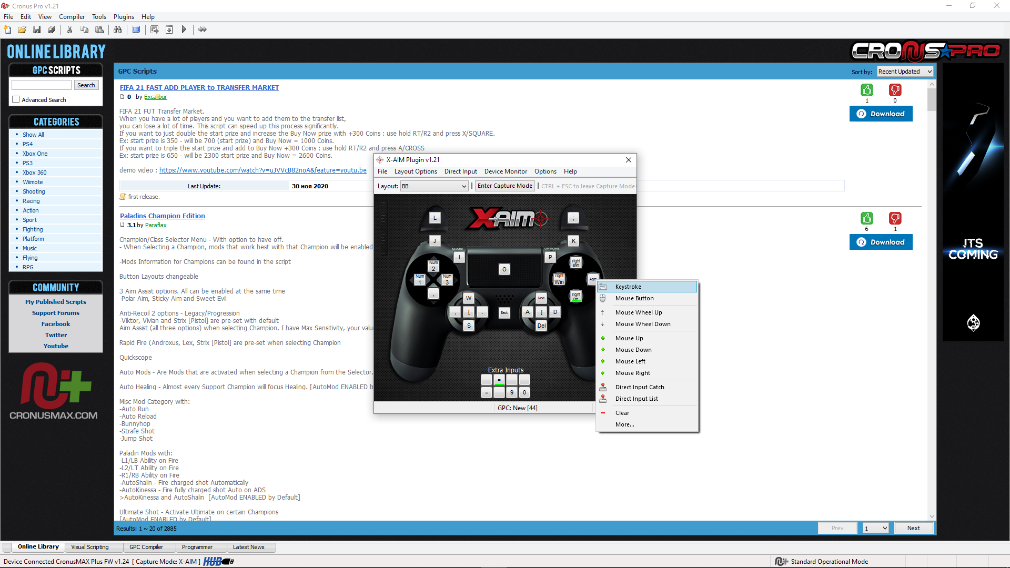Viewport: 1010px width, 568px height.
Task: Click the Layout Options tab in X-AIM
Action: point(416,171)
